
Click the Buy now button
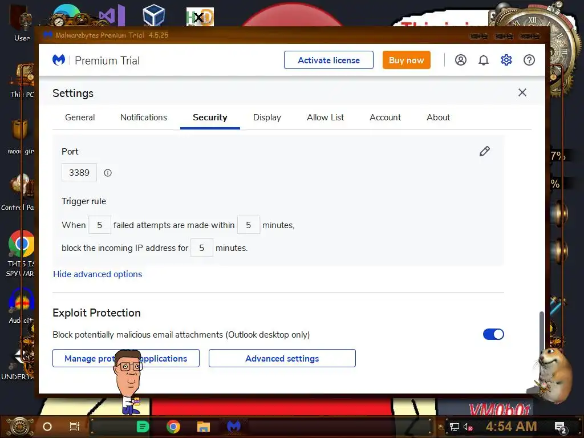pos(406,60)
